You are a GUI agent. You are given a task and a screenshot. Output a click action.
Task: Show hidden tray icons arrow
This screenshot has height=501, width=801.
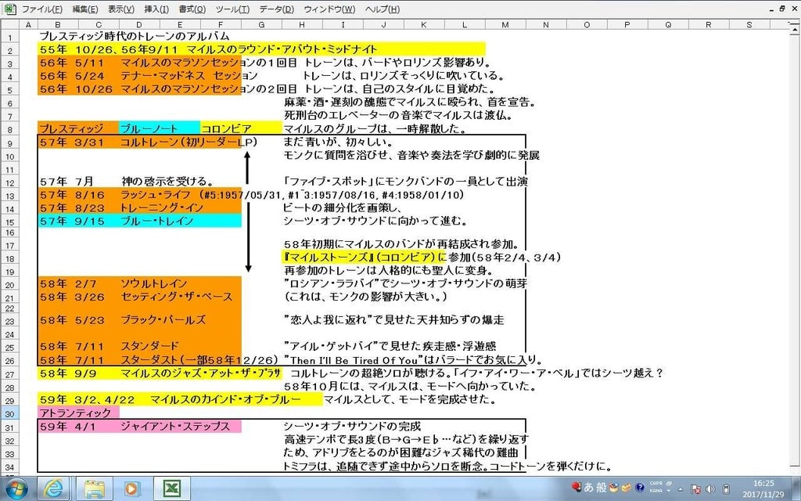682,490
